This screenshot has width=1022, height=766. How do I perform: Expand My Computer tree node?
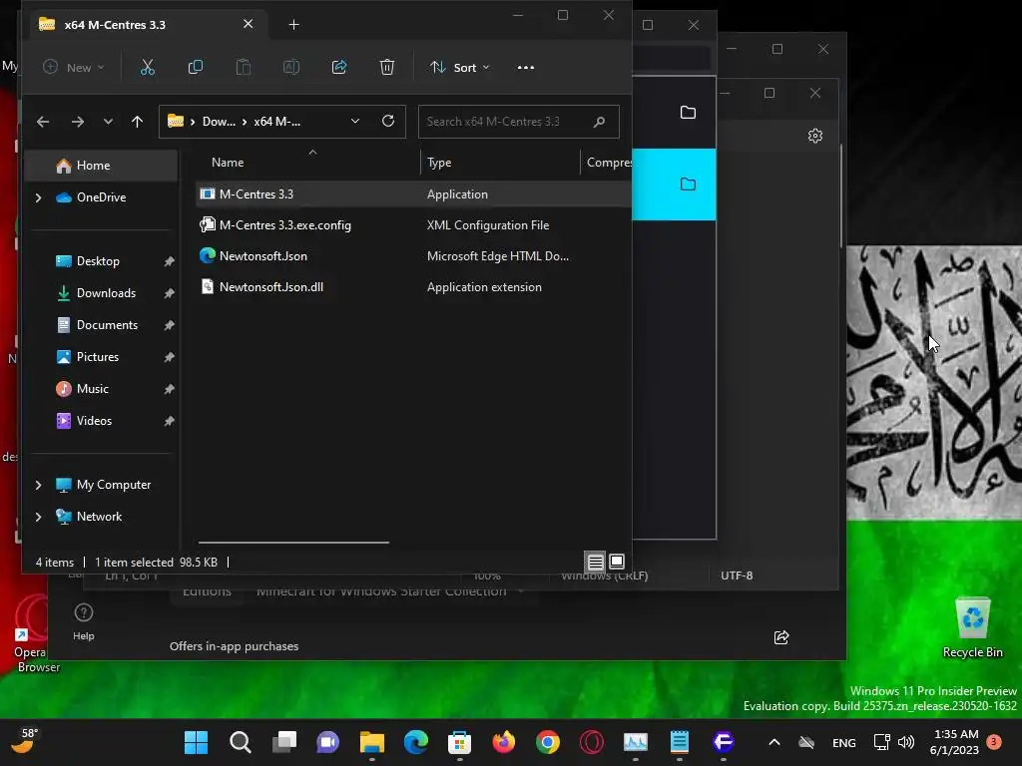(x=39, y=485)
